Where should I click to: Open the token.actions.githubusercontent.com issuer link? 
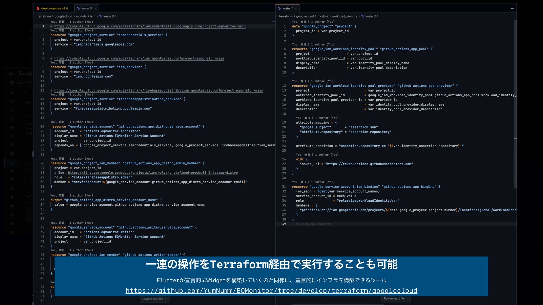pos(369,164)
